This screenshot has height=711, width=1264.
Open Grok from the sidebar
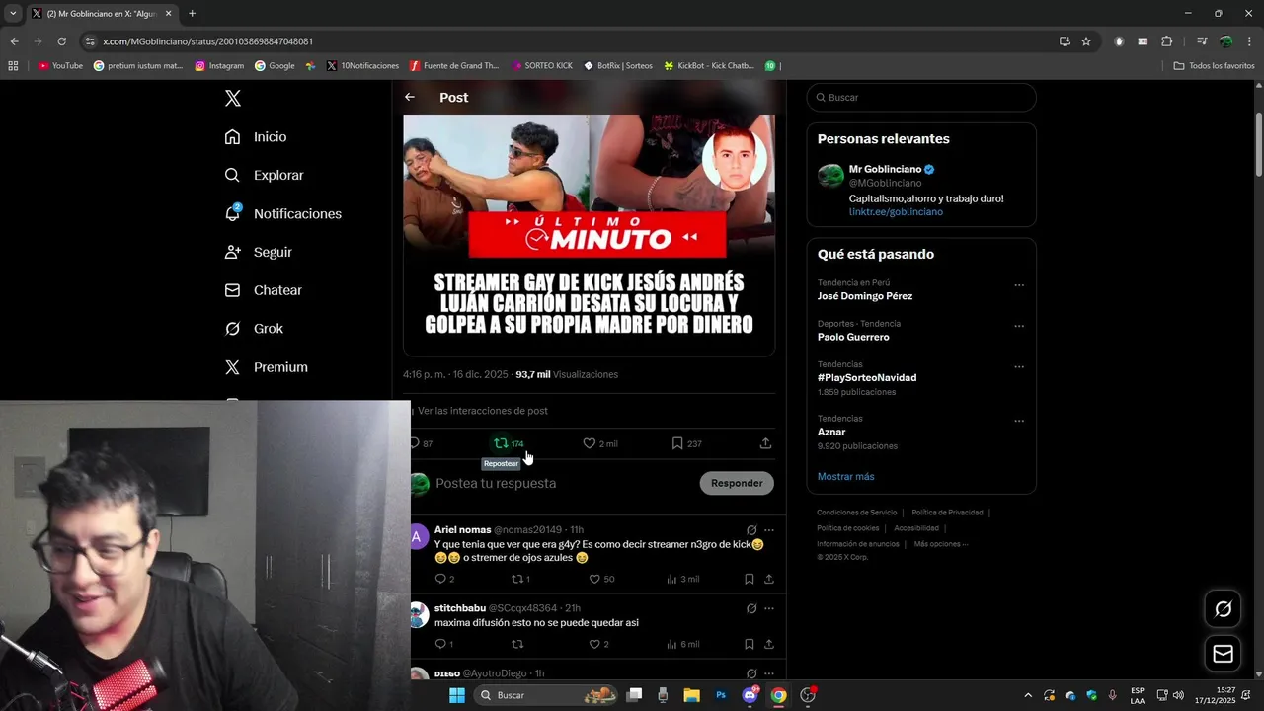[254, 329]
